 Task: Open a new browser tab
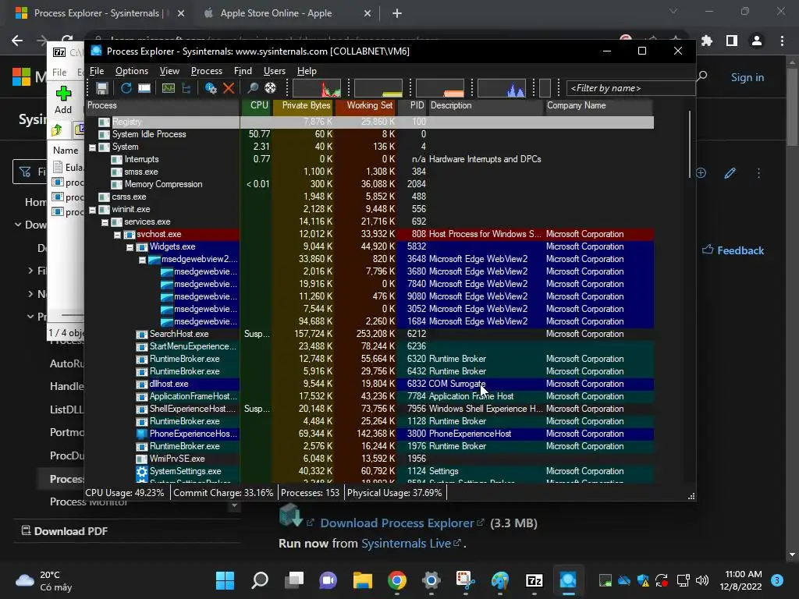[397, 13]
